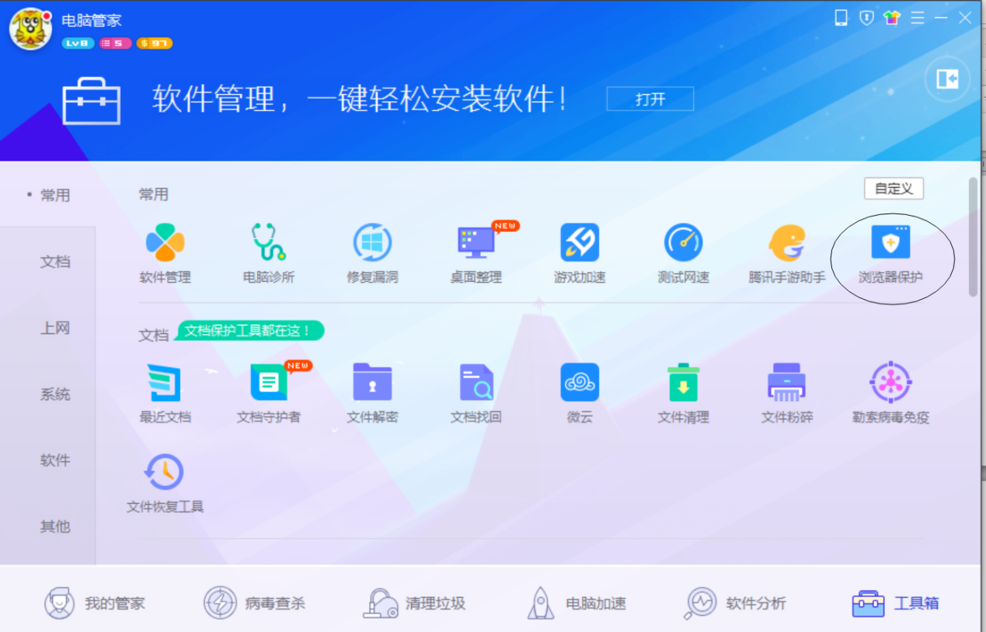
Task: Go to 我的管家 tab
Action: point(94,602)
